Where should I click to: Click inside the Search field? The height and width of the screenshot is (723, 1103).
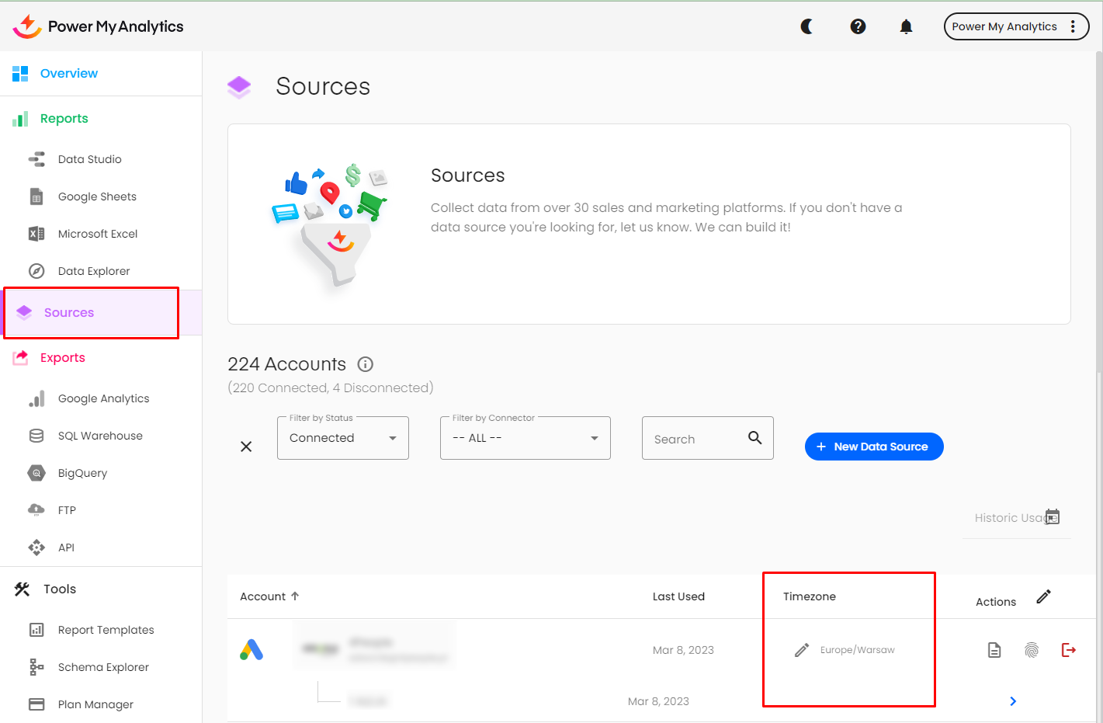699,438
